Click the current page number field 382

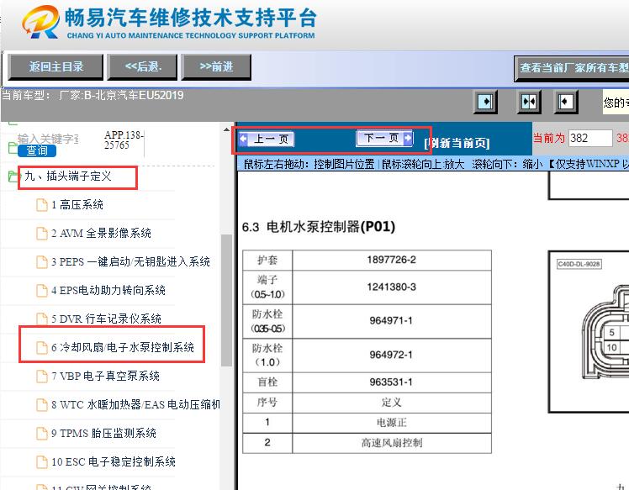590,139
